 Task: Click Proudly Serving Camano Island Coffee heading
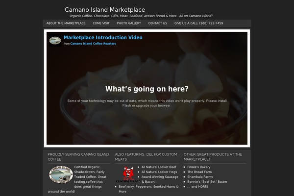[78, 157]
